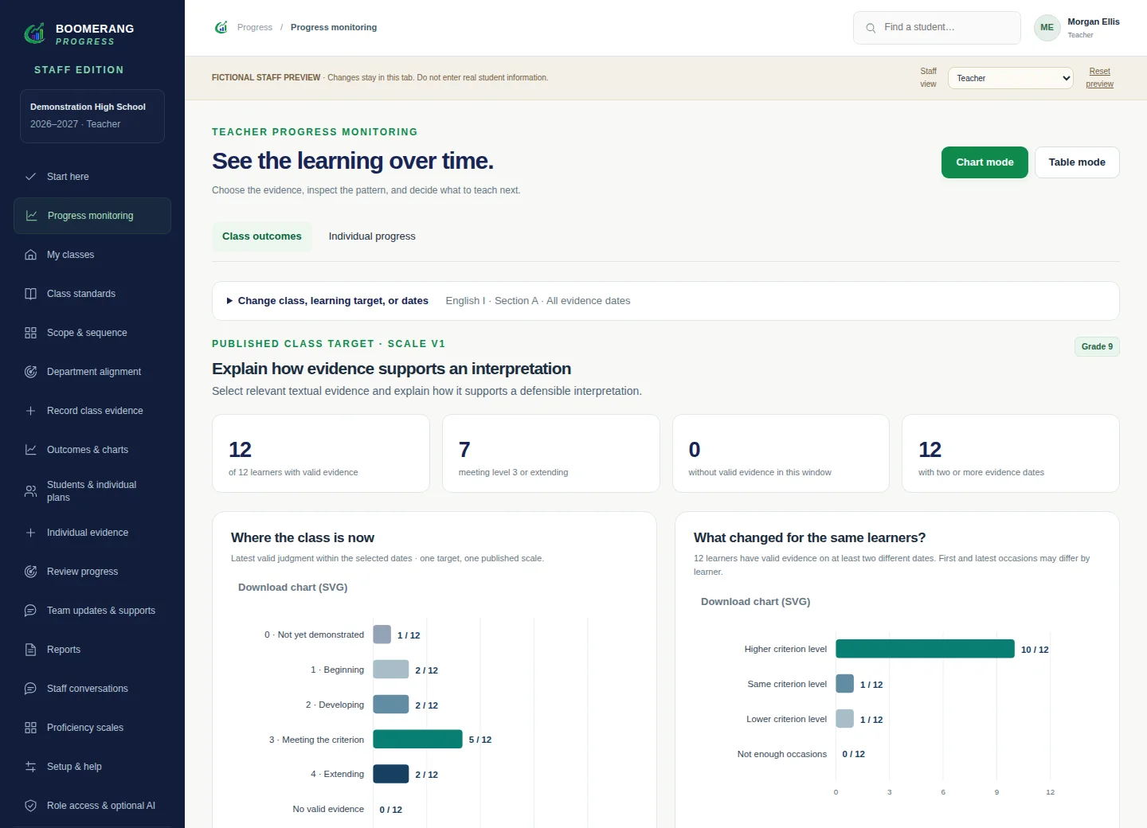Click the grid icon beside Proficiency scales
The image size is (1147, 828).
(x=30, y=728)
